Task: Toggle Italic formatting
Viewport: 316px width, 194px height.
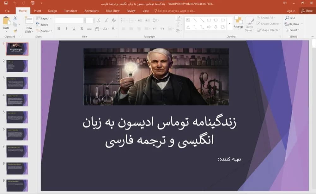Action: [66, 29]
